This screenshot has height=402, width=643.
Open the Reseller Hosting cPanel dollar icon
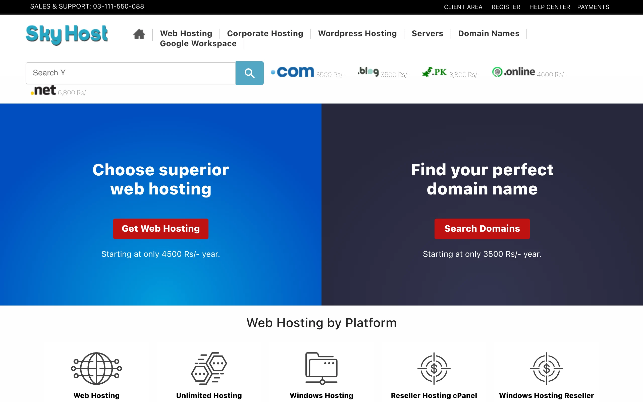(x=434, y=369)
